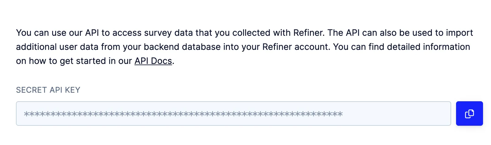Click the "Refiner account" text
This screenshot has height=145, width=491.
[296, 47]
